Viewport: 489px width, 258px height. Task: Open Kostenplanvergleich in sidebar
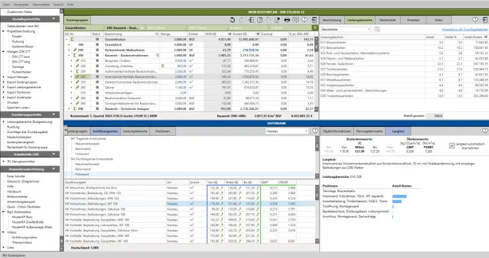coord(21,142)
